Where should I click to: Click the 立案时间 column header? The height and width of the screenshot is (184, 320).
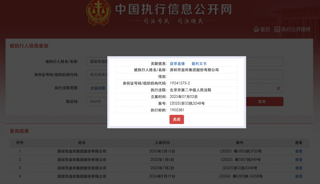point(162,143)
